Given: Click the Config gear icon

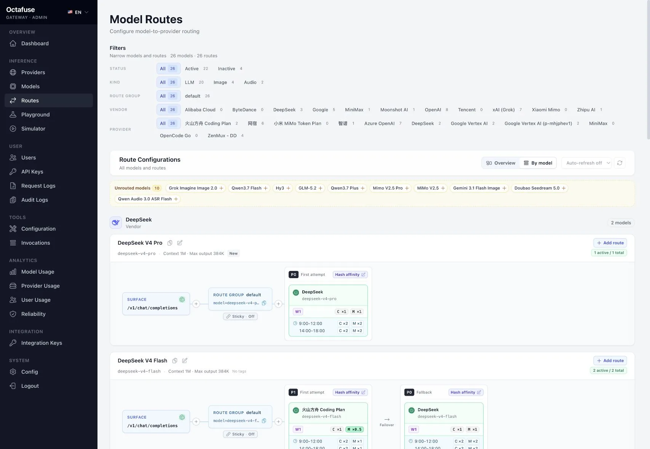Looking at the screenshot, I should coord(13,372).
